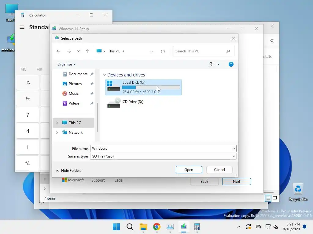Collapse the Devices and drives group
Screen dimensions: 313x234
104,75
